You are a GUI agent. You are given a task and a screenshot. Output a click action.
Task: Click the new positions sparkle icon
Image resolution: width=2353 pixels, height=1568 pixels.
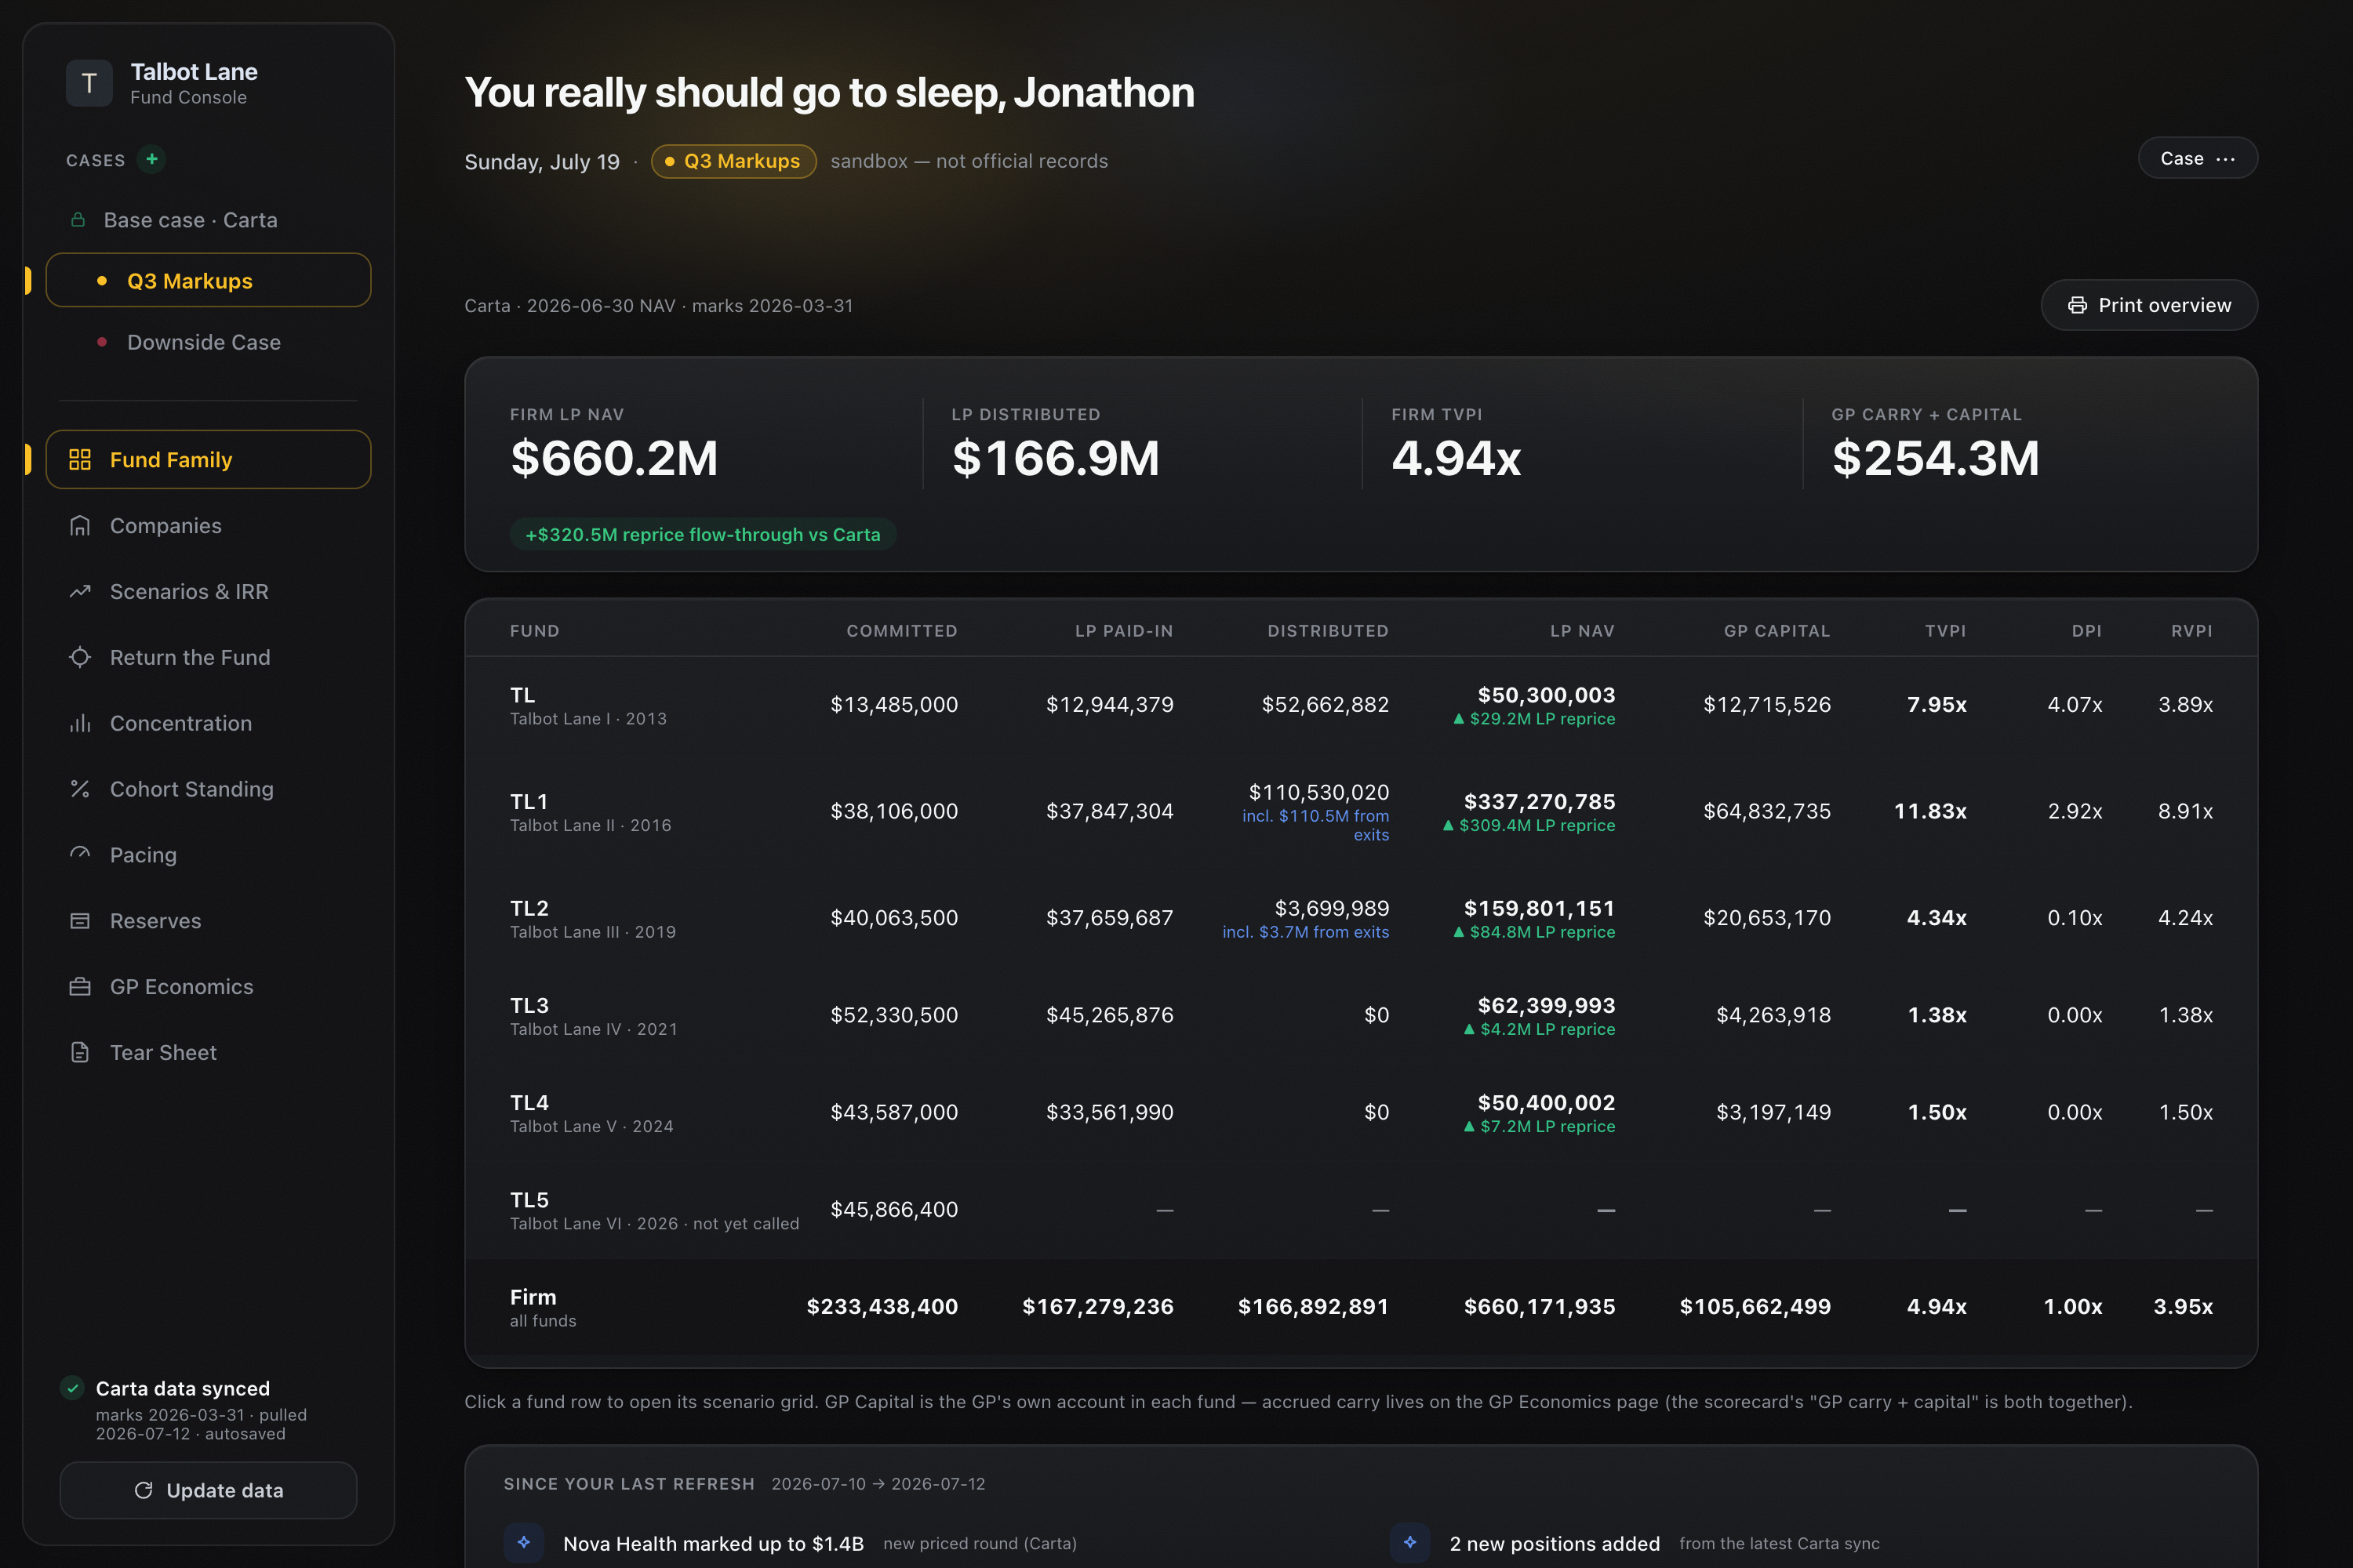pos(1409,1543)
